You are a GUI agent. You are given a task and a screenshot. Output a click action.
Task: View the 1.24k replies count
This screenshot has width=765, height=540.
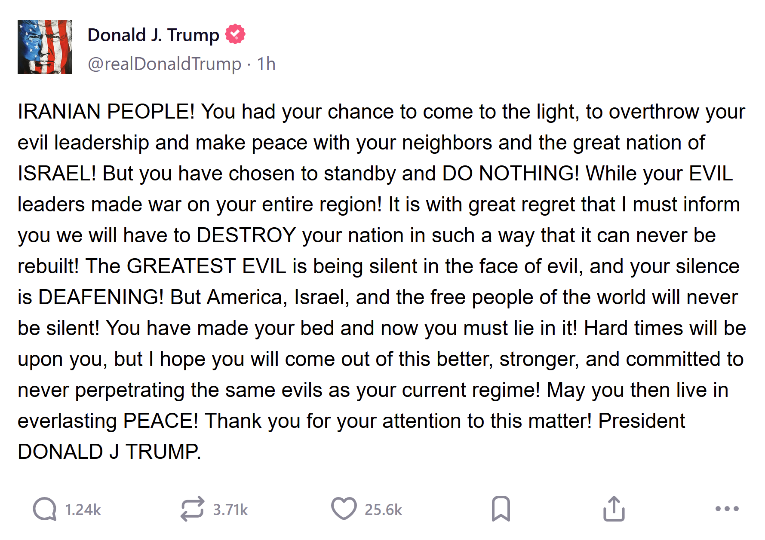tap(83, 510)
